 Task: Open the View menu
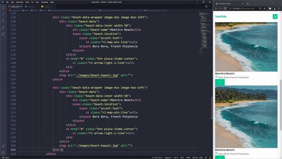27,2
